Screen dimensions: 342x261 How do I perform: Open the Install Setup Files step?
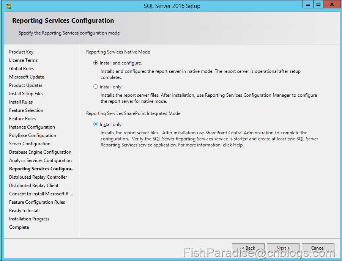[x=26, y=94]
